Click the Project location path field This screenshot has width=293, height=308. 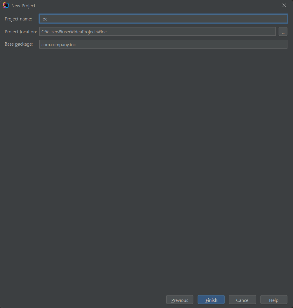coord(157,32)
